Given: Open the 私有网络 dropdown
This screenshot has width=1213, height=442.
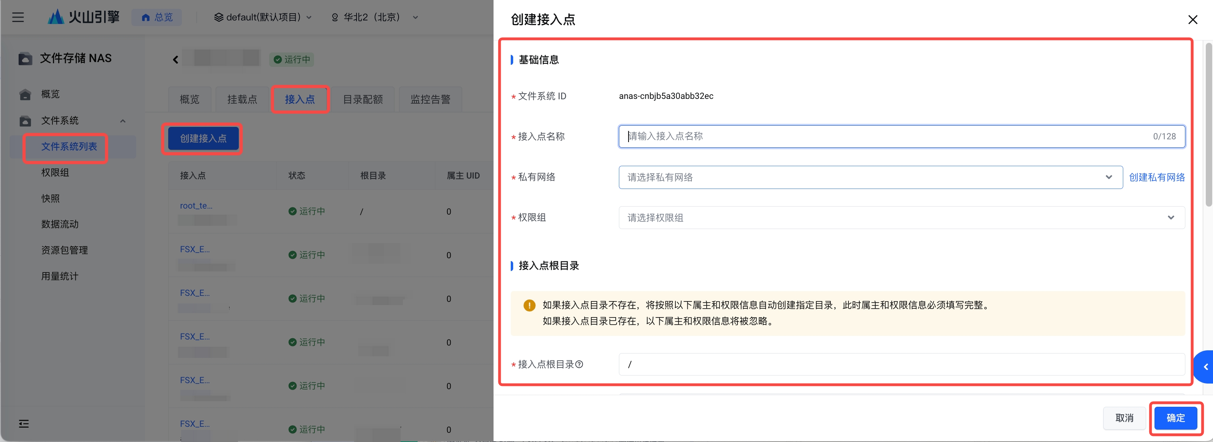Looking at the screenshot, I should [x=870, y=177].
